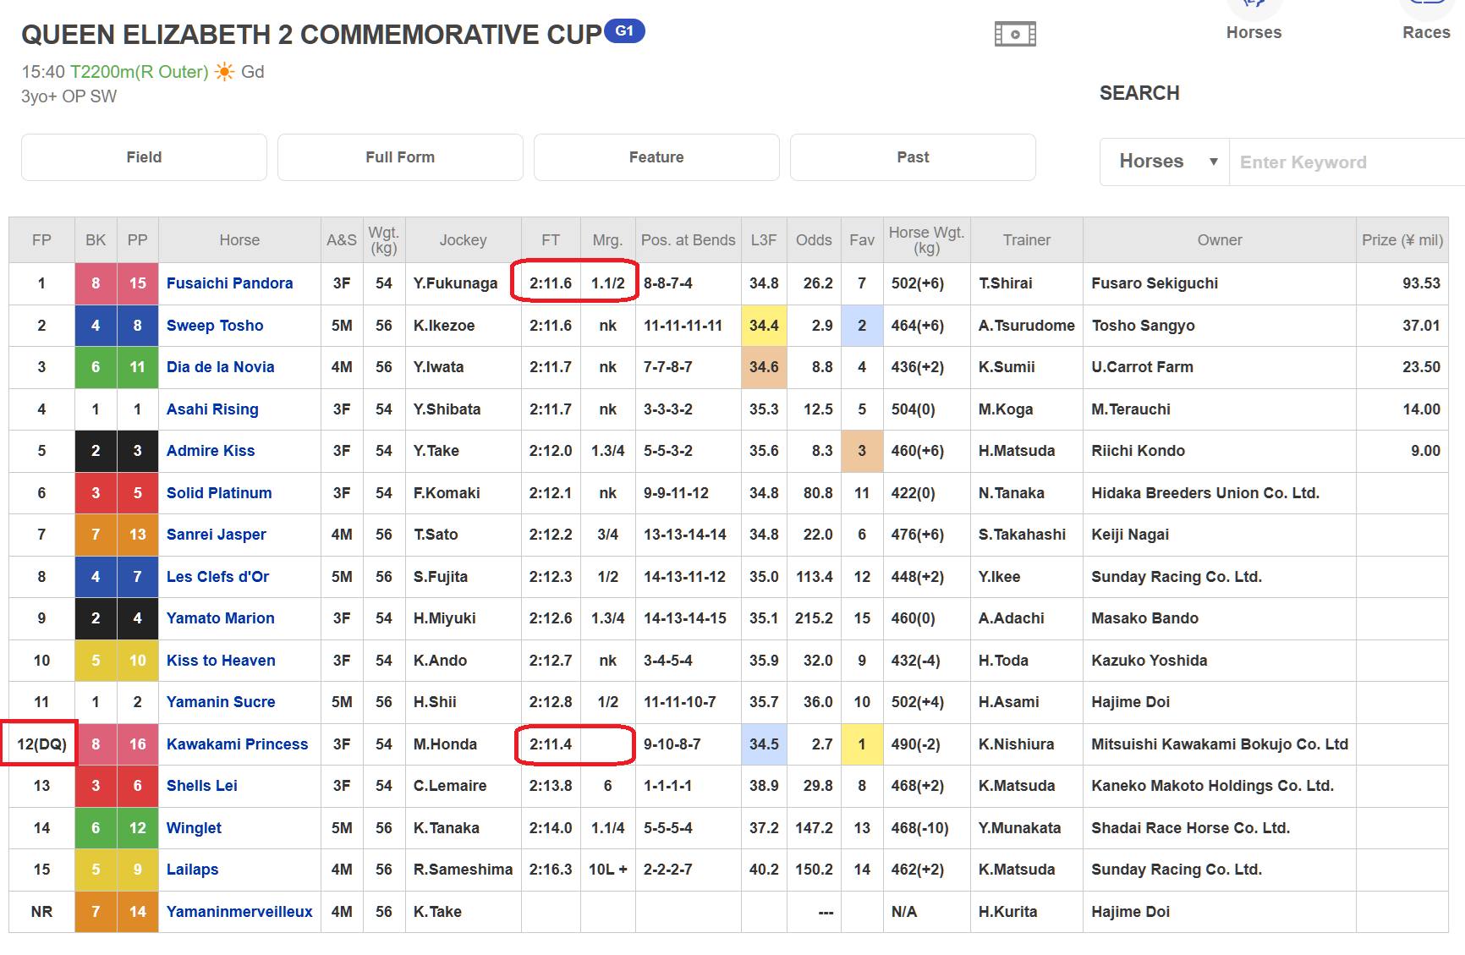Click odds value 215.2
This screenshot has width=1465, height=955.
(x=814, y=618)
